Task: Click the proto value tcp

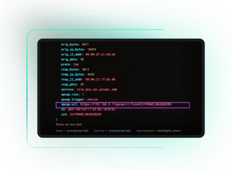Action: click(x=76, y=64)
